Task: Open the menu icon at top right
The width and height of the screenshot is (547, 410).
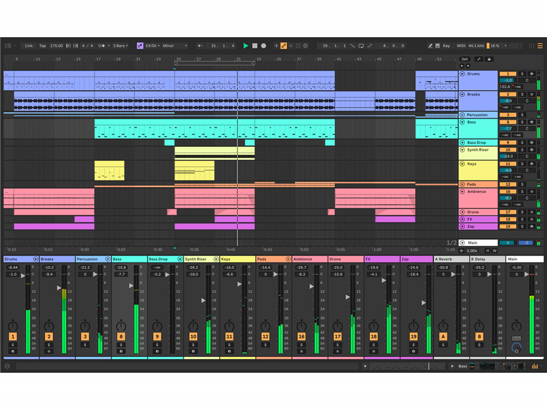Action: pos(540,46)
